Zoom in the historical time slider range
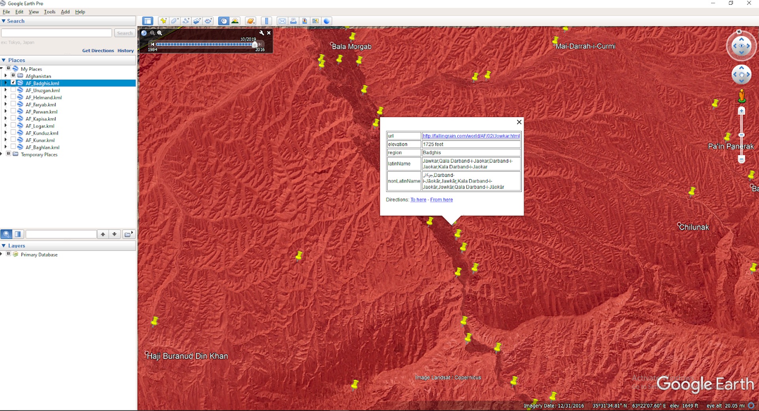The image size is (759, 411). (x=160, y=33)
